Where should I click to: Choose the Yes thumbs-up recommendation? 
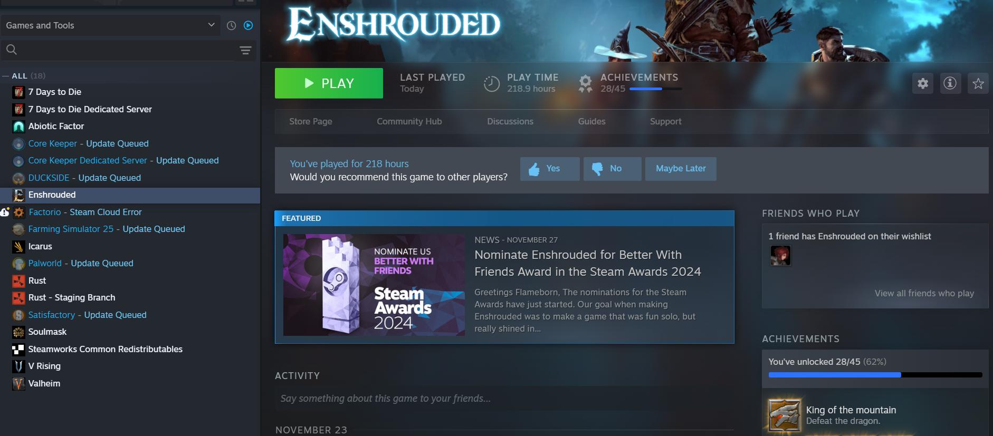point(550,169)
